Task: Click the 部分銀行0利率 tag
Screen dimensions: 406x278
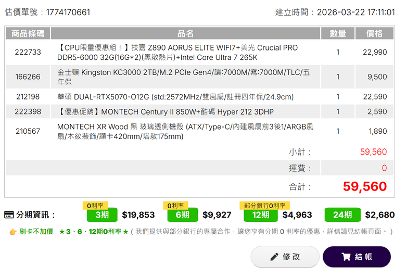Action: pos(264,206)
